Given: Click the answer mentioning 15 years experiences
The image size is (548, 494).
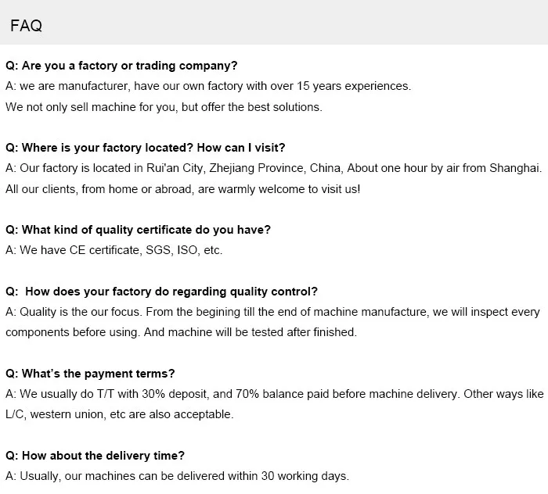Looking at the screenshot, I should click(x=207, y=86).
